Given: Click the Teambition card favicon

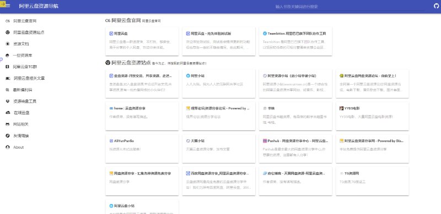Looking at the screenshot, I should point(265,34).
